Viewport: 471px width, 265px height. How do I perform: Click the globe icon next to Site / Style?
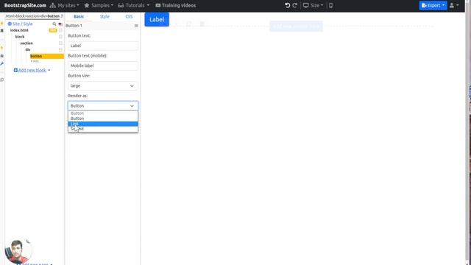click(10, 24)
